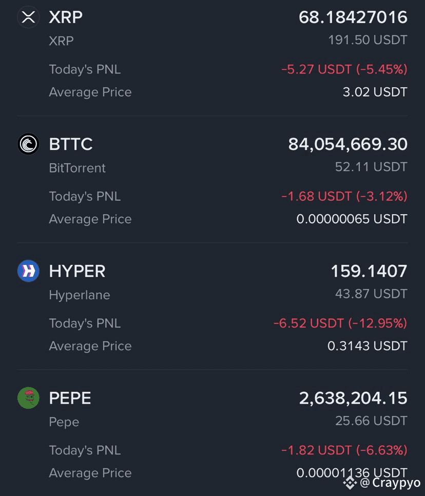Open the XRP asset name
Image resolution: width=425 pixels, height=496 pixels.
click(66, 17)
